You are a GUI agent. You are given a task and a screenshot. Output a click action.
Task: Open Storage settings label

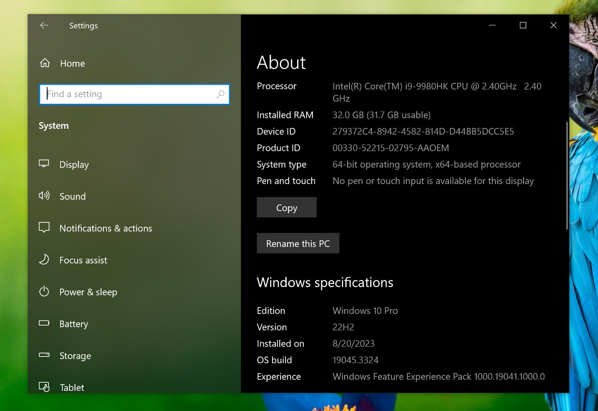pyautogui.click(x=75, y=356)
